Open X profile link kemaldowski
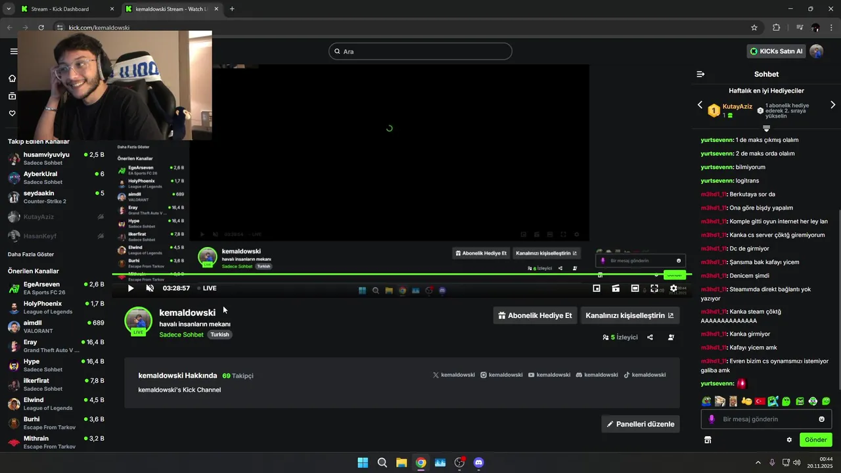This screenshot has height=473, width=841. [453, 375]
